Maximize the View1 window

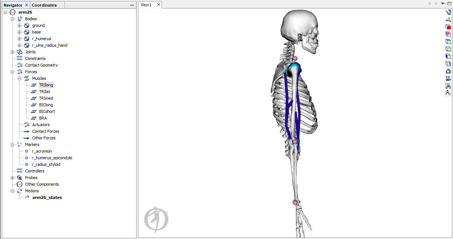pyautogui.click(x=449, y=4)
